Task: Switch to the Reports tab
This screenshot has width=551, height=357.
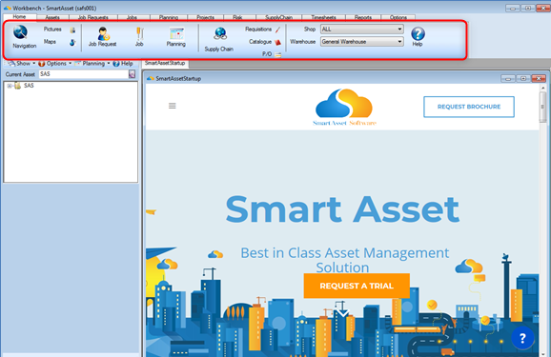Action: click(363, 17)
